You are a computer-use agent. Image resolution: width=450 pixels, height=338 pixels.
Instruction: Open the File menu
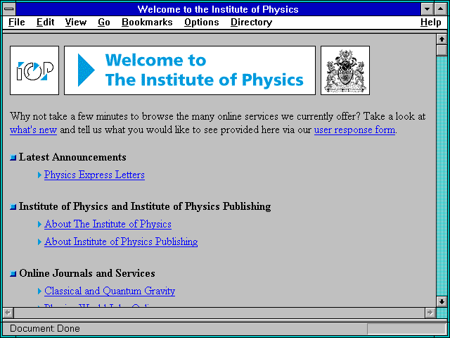(17, 22)
